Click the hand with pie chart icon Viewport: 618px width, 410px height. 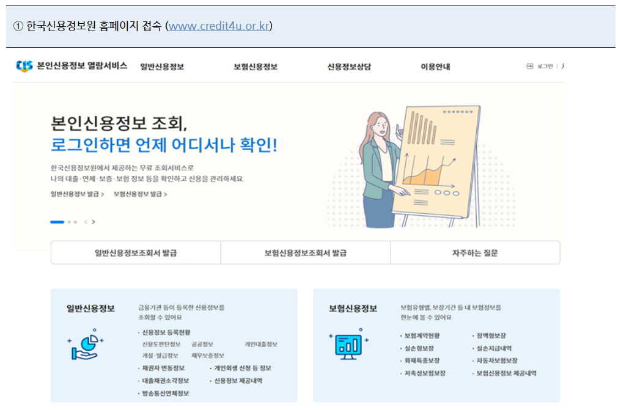(x=86, y=345)
